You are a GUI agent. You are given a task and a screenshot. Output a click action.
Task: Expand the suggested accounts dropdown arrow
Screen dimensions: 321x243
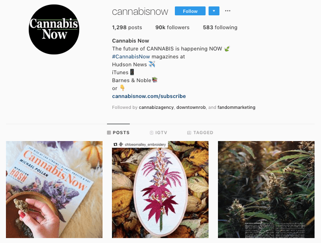[214, 11]
